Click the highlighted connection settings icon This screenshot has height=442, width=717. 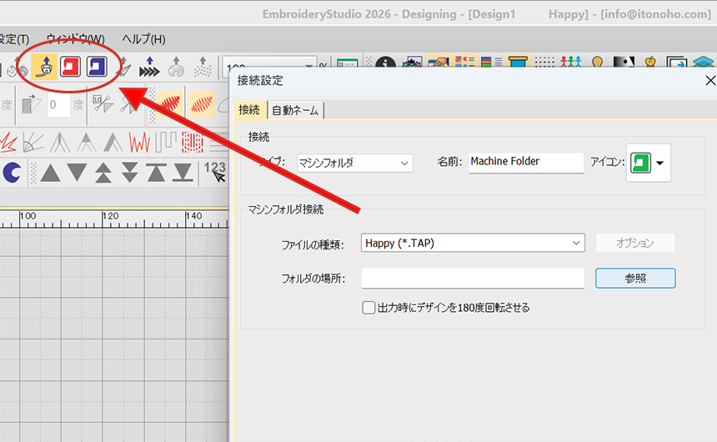point(44,68)
